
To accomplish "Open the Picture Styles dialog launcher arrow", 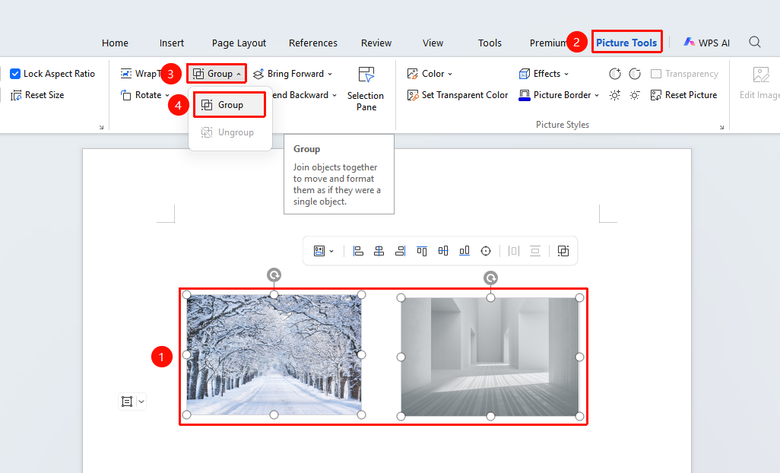I will (x=721, y=127).
